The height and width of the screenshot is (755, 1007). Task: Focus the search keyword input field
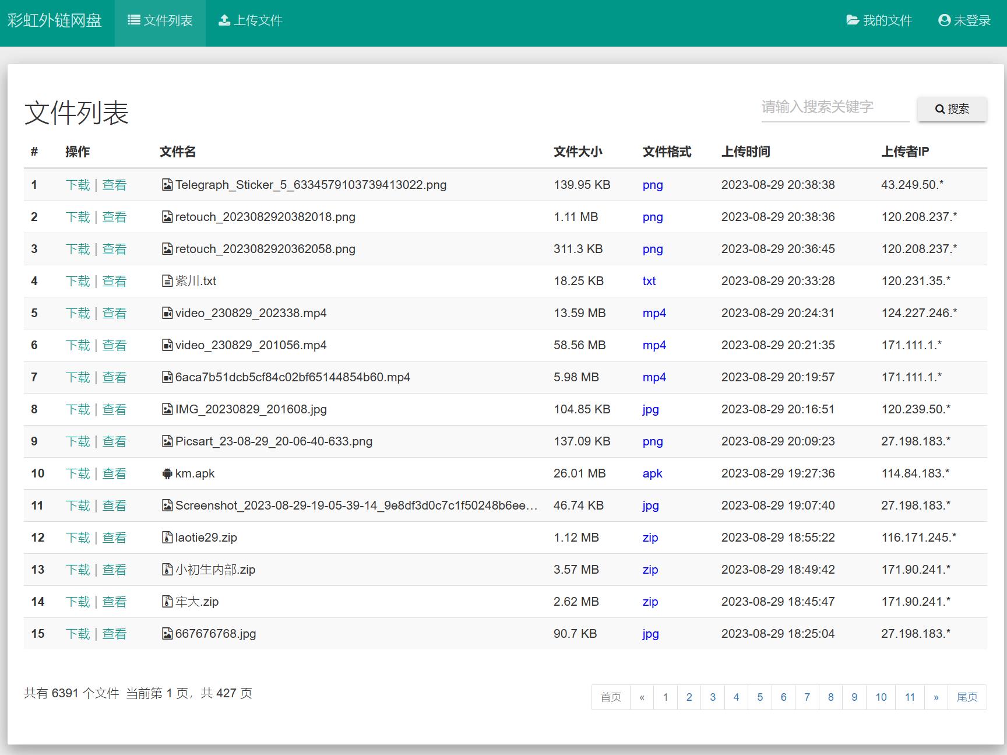point(835,107)
